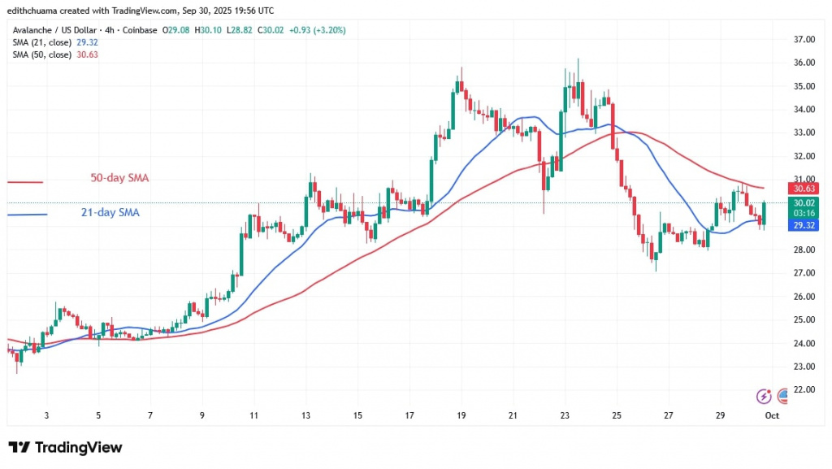Click the 11 date marker on time axis
This screenshot has width=832, height=469.
pyautogui.click(x=253, y=415)
